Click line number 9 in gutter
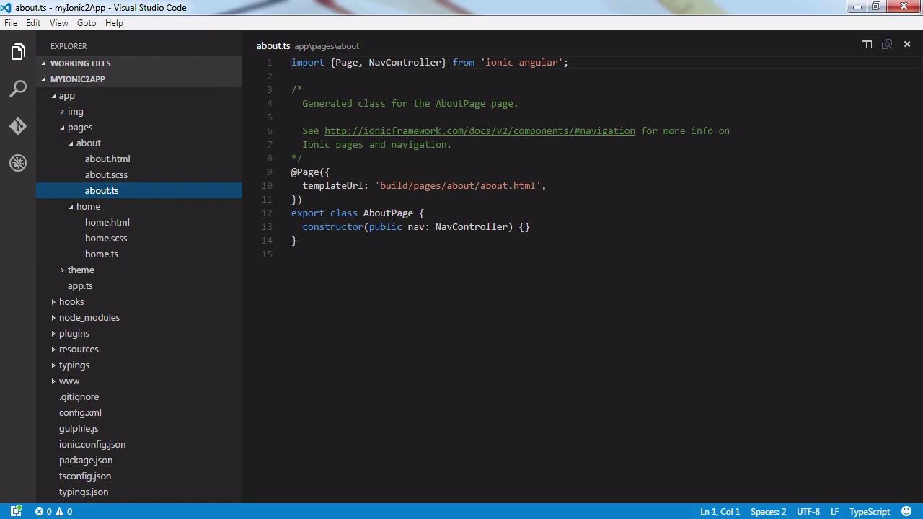The height and width of the screenshot is (519, 923). (270, 172)
